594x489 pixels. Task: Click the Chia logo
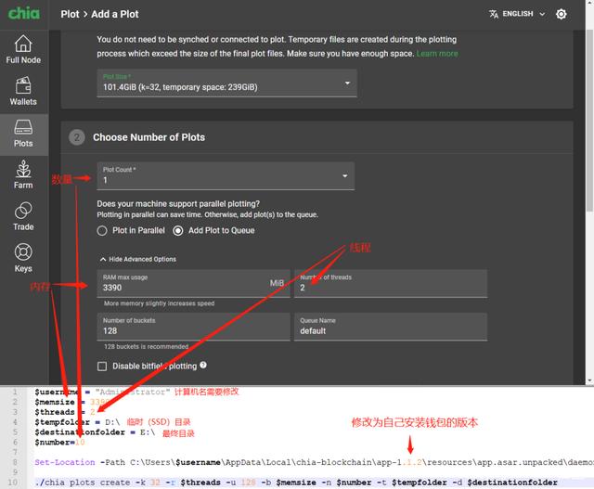tap(24, 14)
